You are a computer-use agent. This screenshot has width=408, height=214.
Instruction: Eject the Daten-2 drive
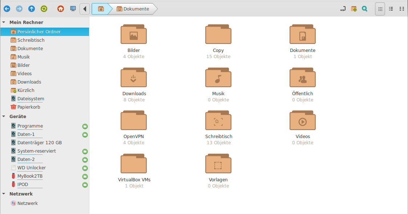point(85,160)
